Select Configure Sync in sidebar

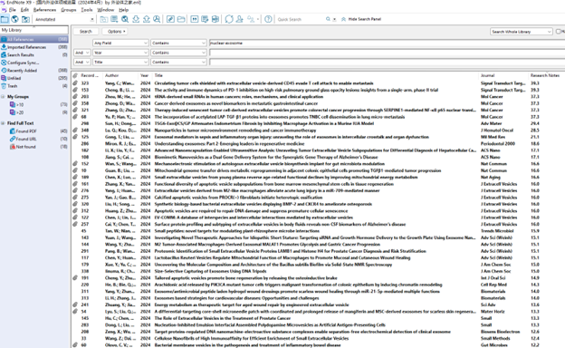click(34, 63)
